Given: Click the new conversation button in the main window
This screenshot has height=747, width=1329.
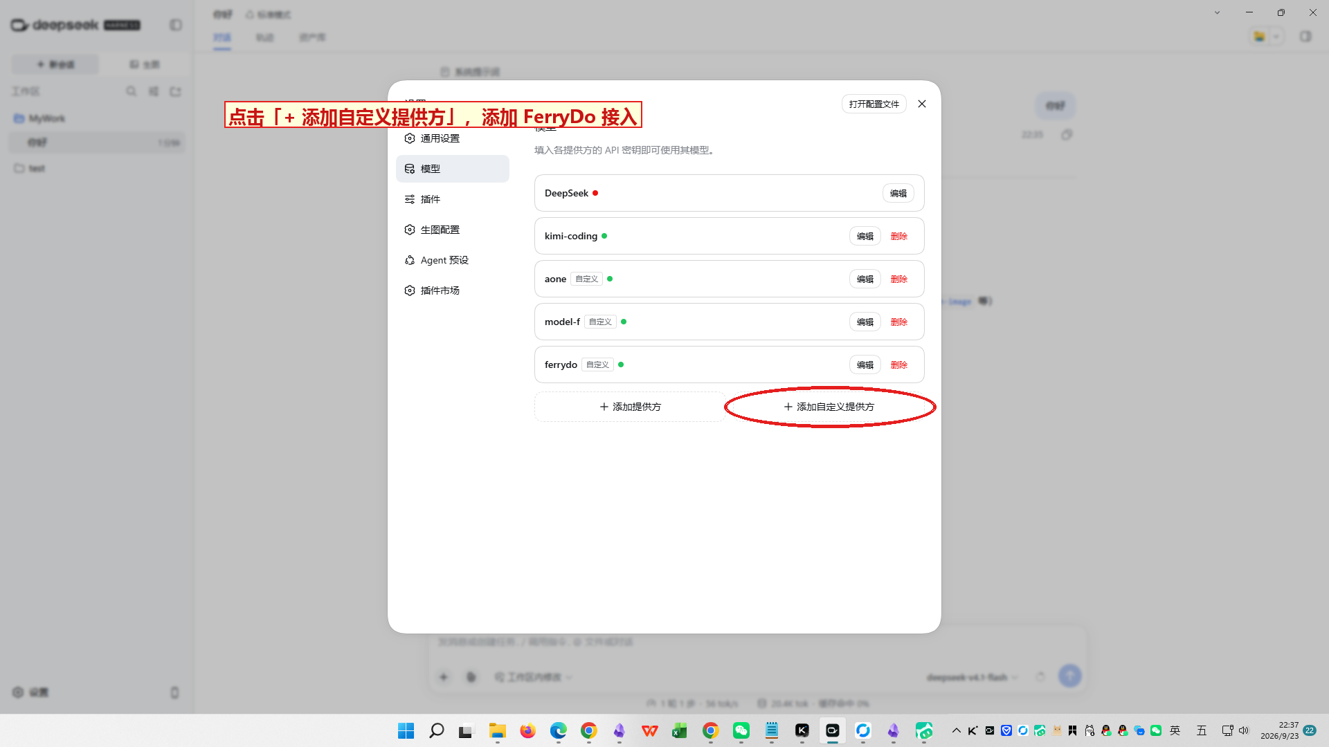Looking at the screenshot, I should [55, 64].
